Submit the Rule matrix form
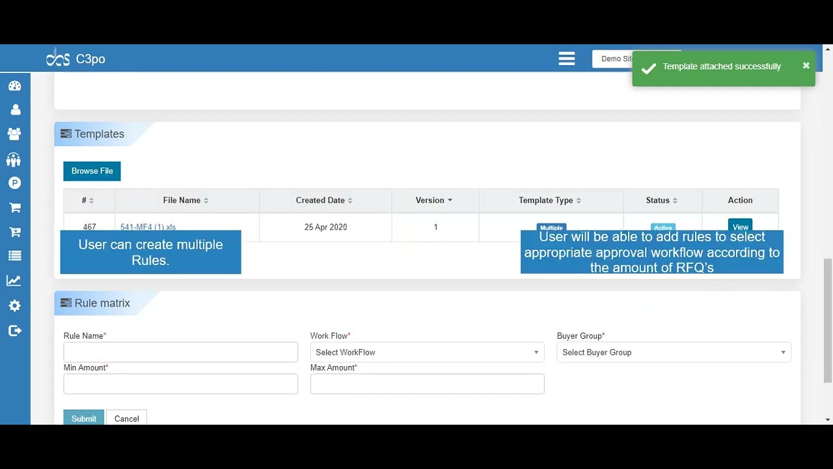 [x=84, y=418]
